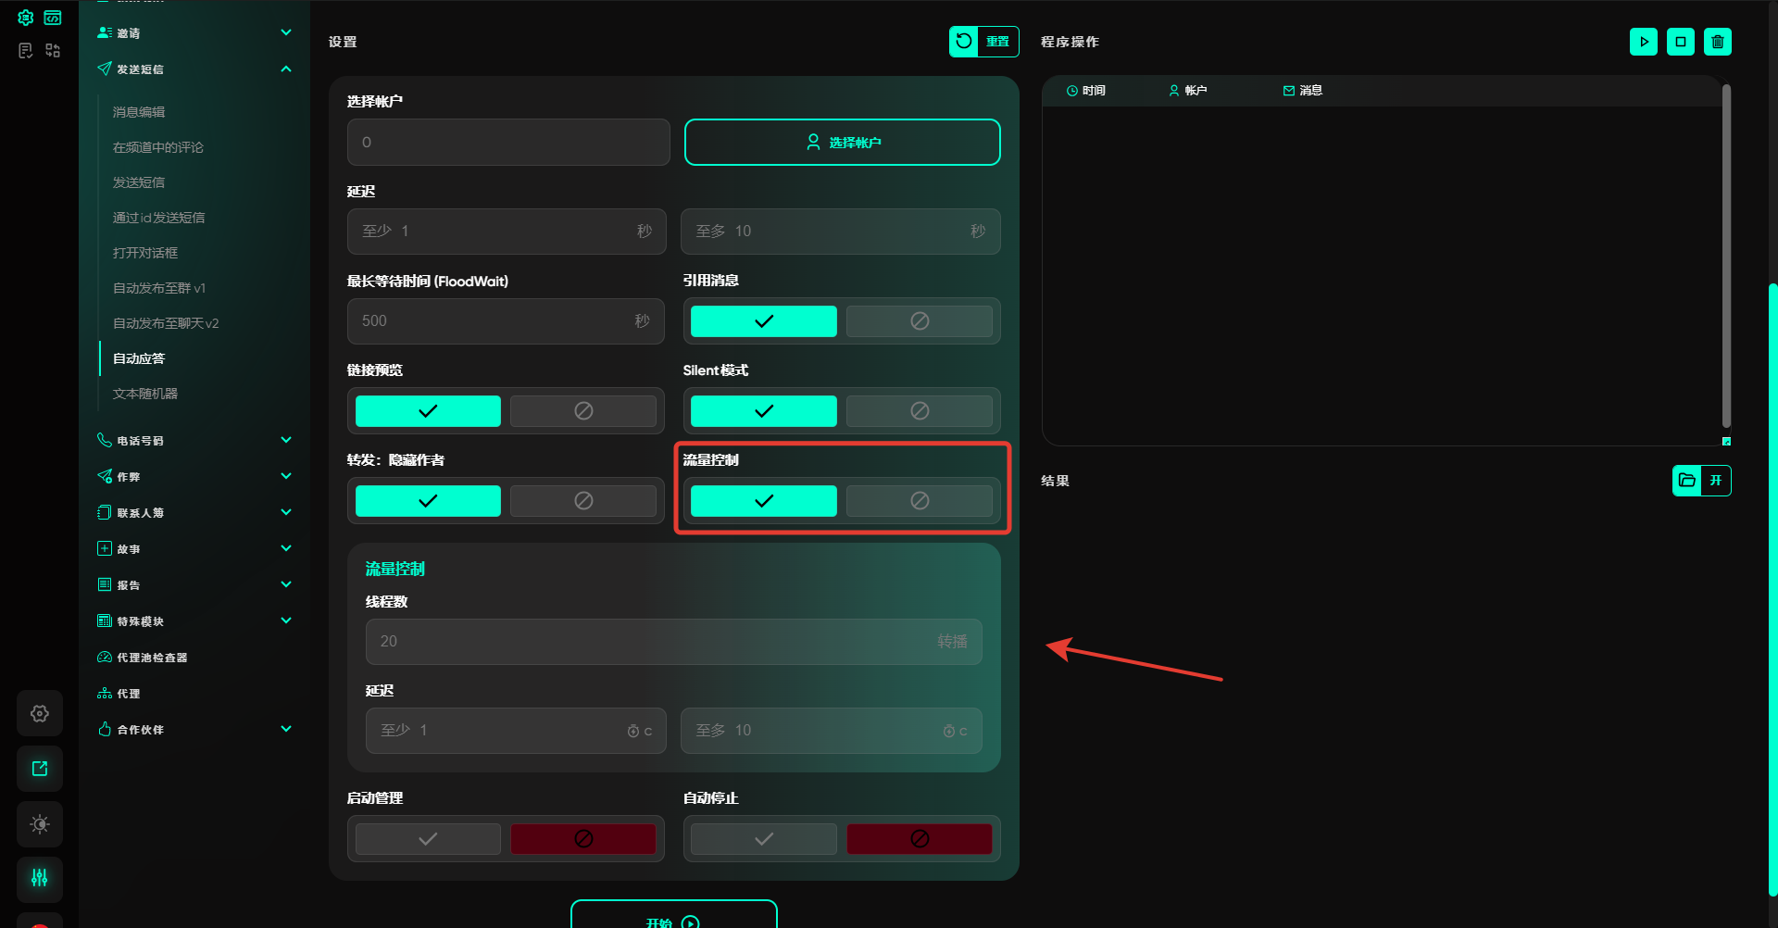The image size is (1778, 928).
Task: Click the 重置 reset button
Action: click(x=984, y=42)
